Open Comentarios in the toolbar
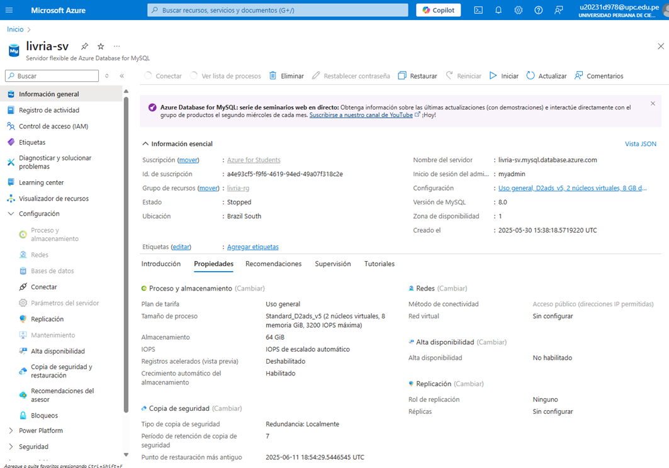This screenshot has width=669, height=468. [x=599, y=76]
